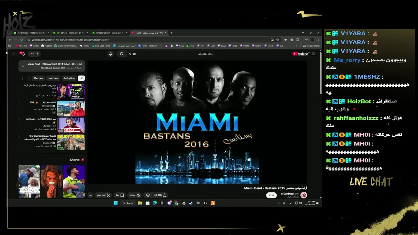Clear the YouTube search text with X
The height and width of the screenshot is (235, 418).
click(129, 54)
